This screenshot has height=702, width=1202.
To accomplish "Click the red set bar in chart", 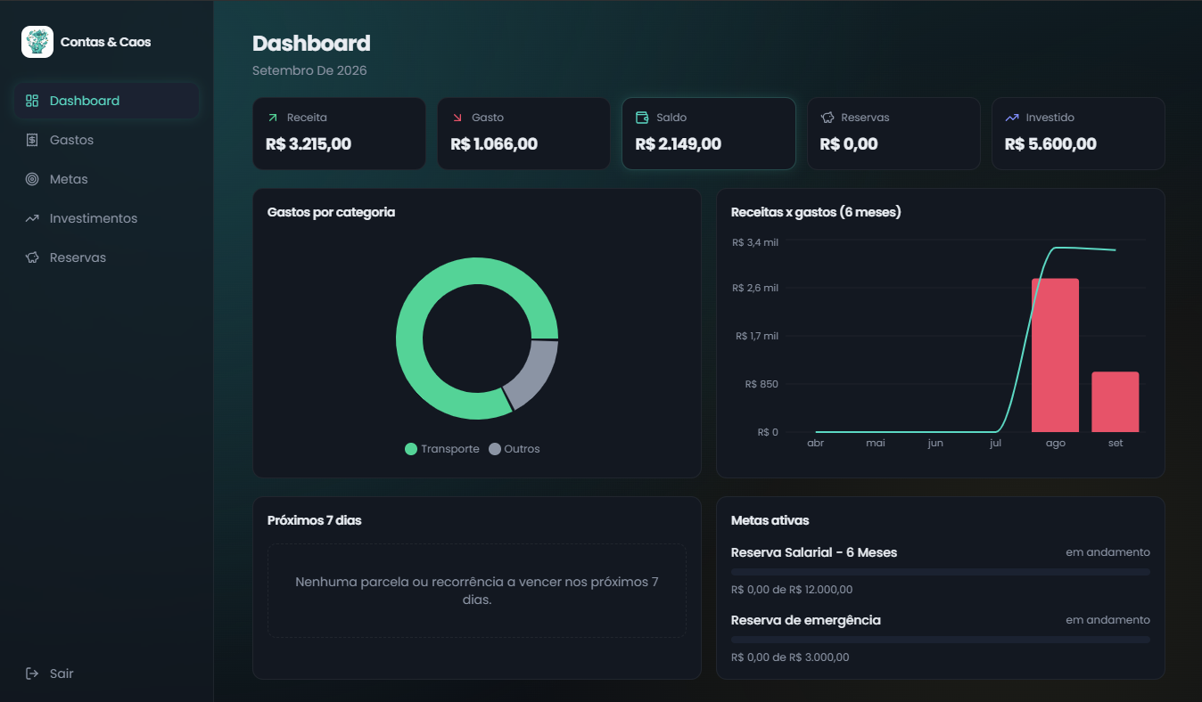I will (x=1116, y=402).
